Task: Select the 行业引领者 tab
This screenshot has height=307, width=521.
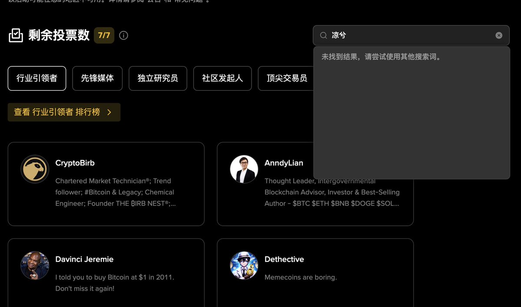Action: tap(37, 78)
